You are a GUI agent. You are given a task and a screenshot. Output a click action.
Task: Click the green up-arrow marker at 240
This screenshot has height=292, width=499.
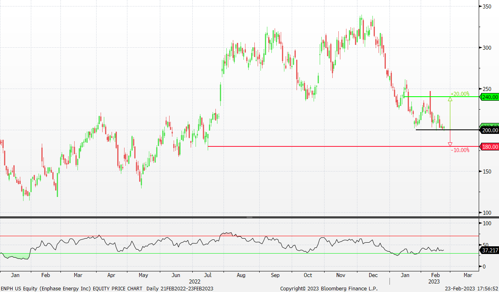[x=450, y=99]
